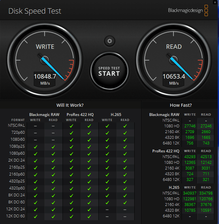Click ProRes 422 HQ write checkmark for NTSC/PAL

(x=71, y=126)
